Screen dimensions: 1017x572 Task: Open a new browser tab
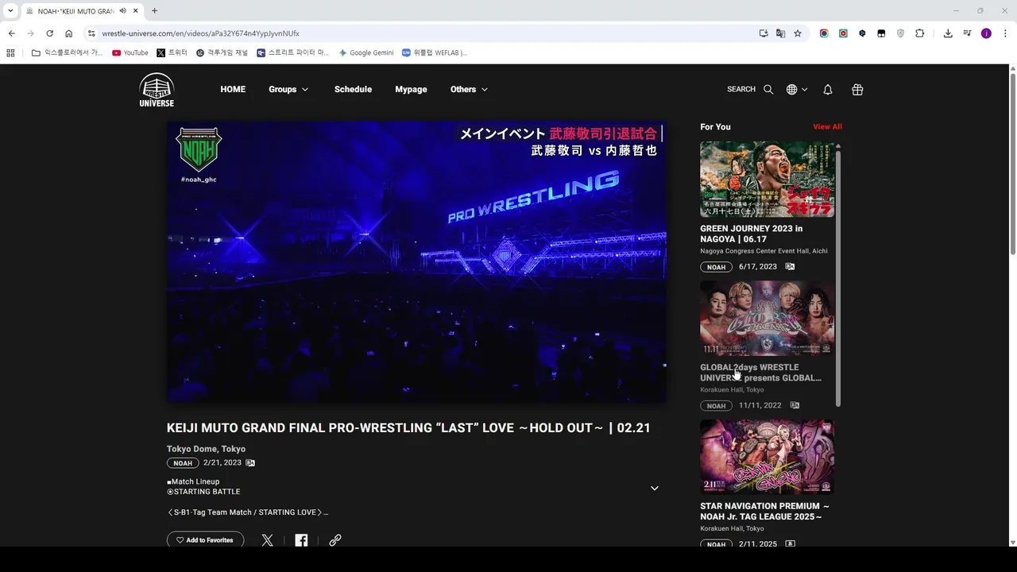click(154, 11)
